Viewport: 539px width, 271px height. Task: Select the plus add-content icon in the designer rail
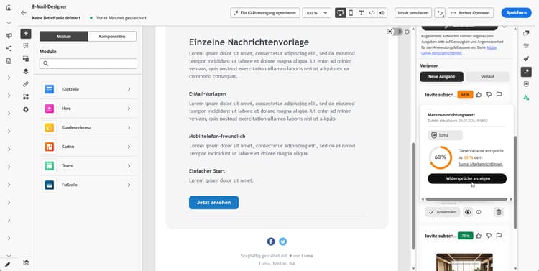pyautogui.click(x=26, y=33)
